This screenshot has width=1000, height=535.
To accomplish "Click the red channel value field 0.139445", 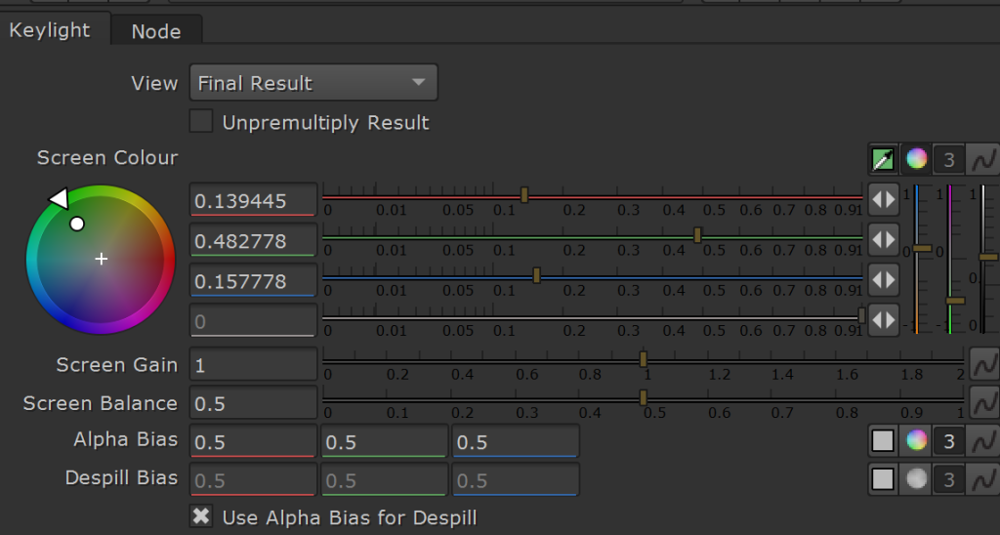I will (253, 200).
